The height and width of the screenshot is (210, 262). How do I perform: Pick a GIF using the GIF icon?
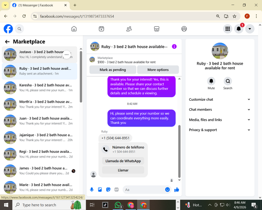(x=116, y=190)
